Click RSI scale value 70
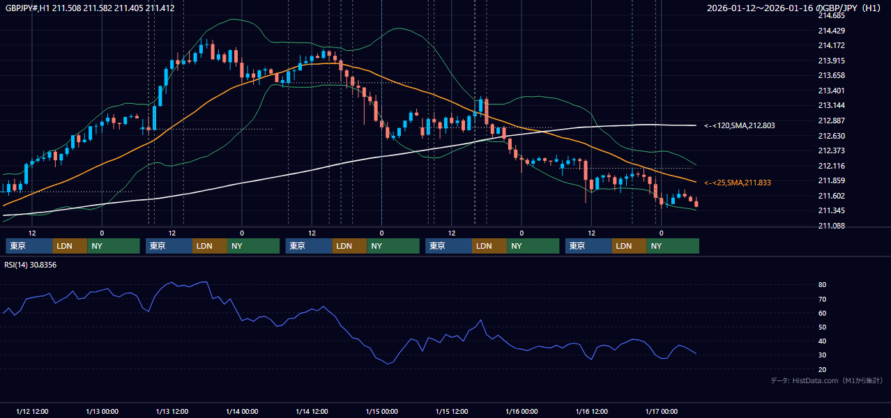891x418 pixels. tap(823, 299)
